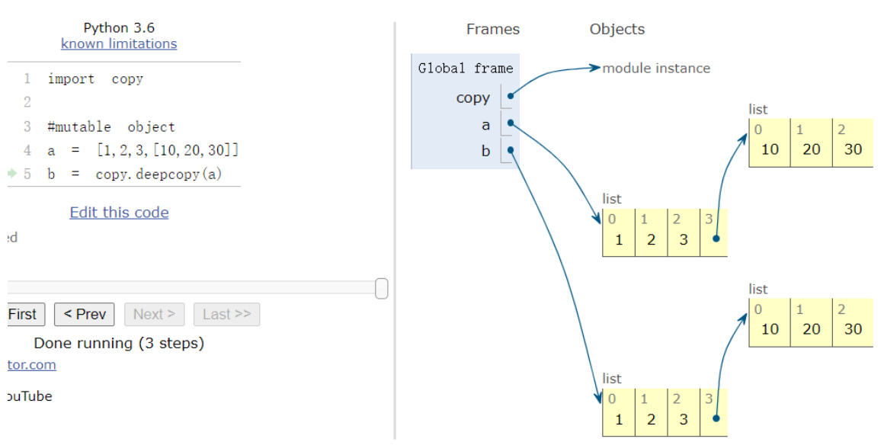Image resolution: width=884 pixels, height=445 pixels.
Task: Click the disabled Next button
Action: [x=154, y=314]
